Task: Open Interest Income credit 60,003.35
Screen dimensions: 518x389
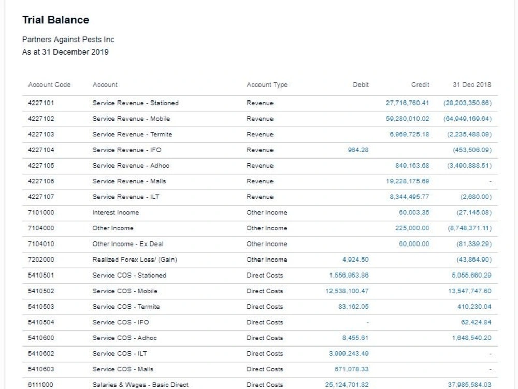Action: click(x=414, y=213)
